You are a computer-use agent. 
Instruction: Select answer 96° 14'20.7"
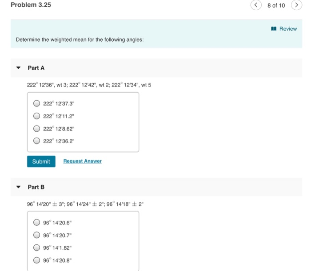click(x=36, y=235)
